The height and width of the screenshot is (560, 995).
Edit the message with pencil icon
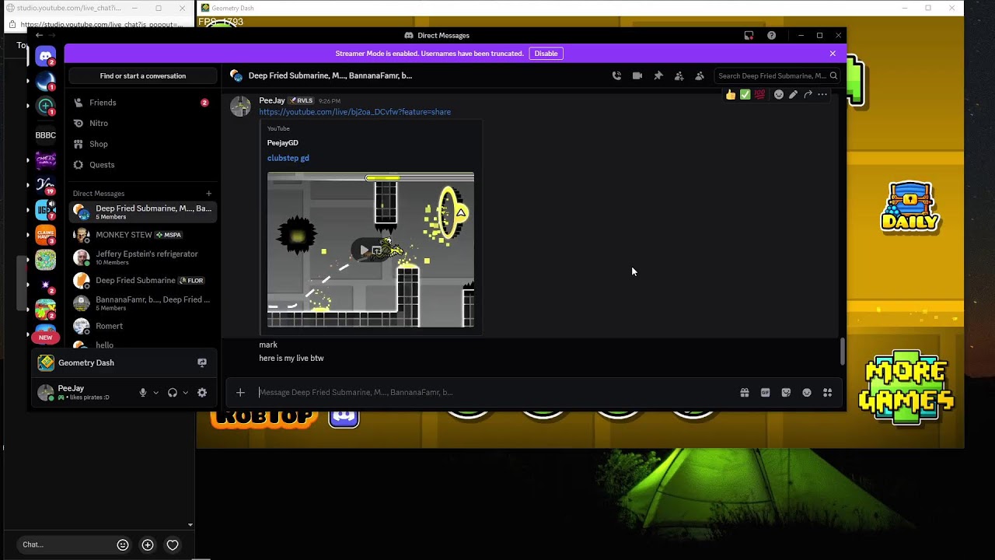[x=793, y=95]
